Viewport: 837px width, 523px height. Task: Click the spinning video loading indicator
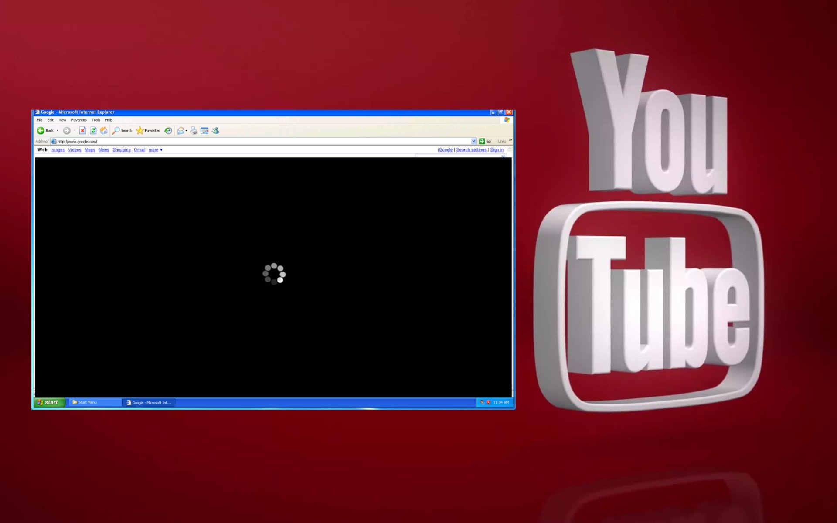274,274
